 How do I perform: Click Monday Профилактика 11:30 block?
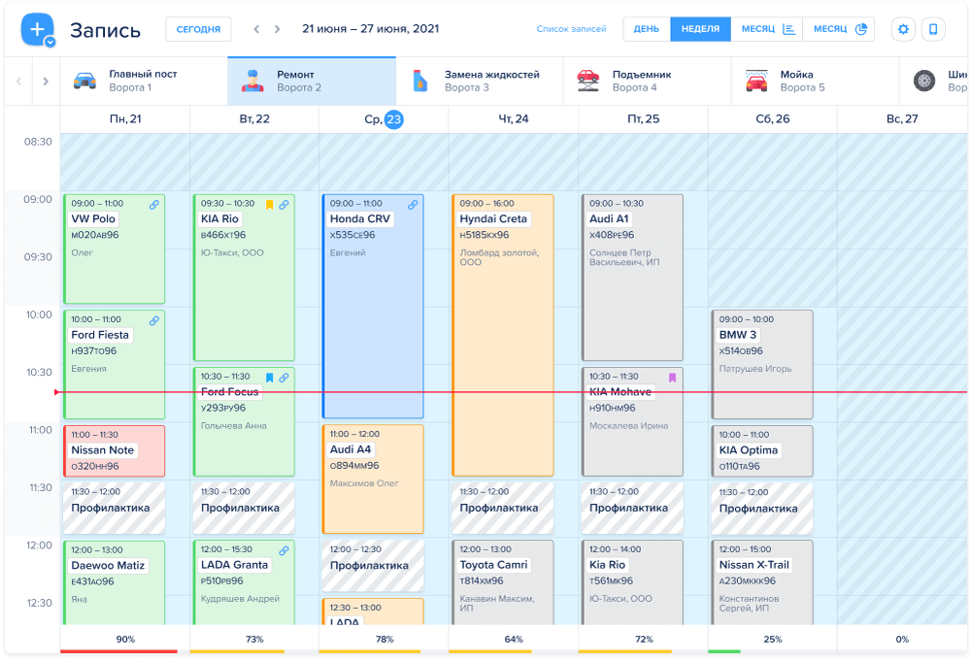114,508
